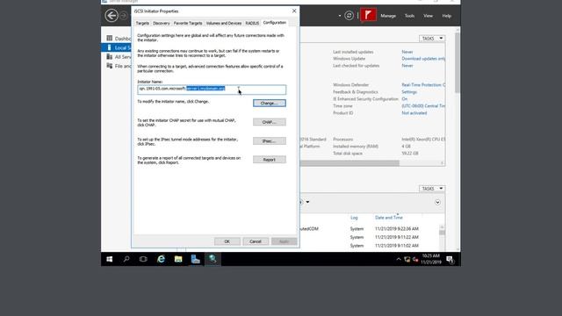
Task: Confirm the dialog with OK
Action: click(227, 241)
